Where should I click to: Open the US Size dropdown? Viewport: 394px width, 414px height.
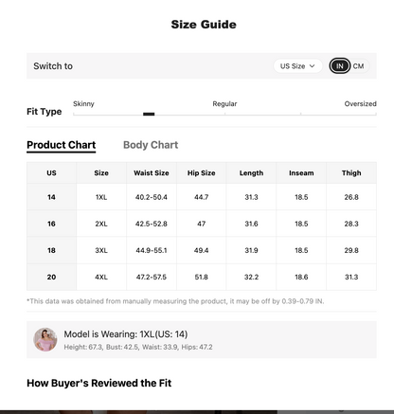coord(297,66)
